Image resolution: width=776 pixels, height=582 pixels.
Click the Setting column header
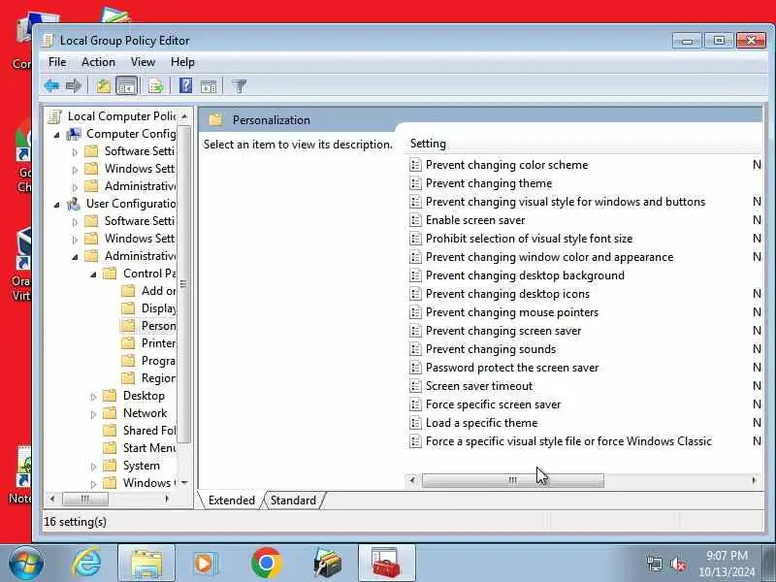pos(428,144)
